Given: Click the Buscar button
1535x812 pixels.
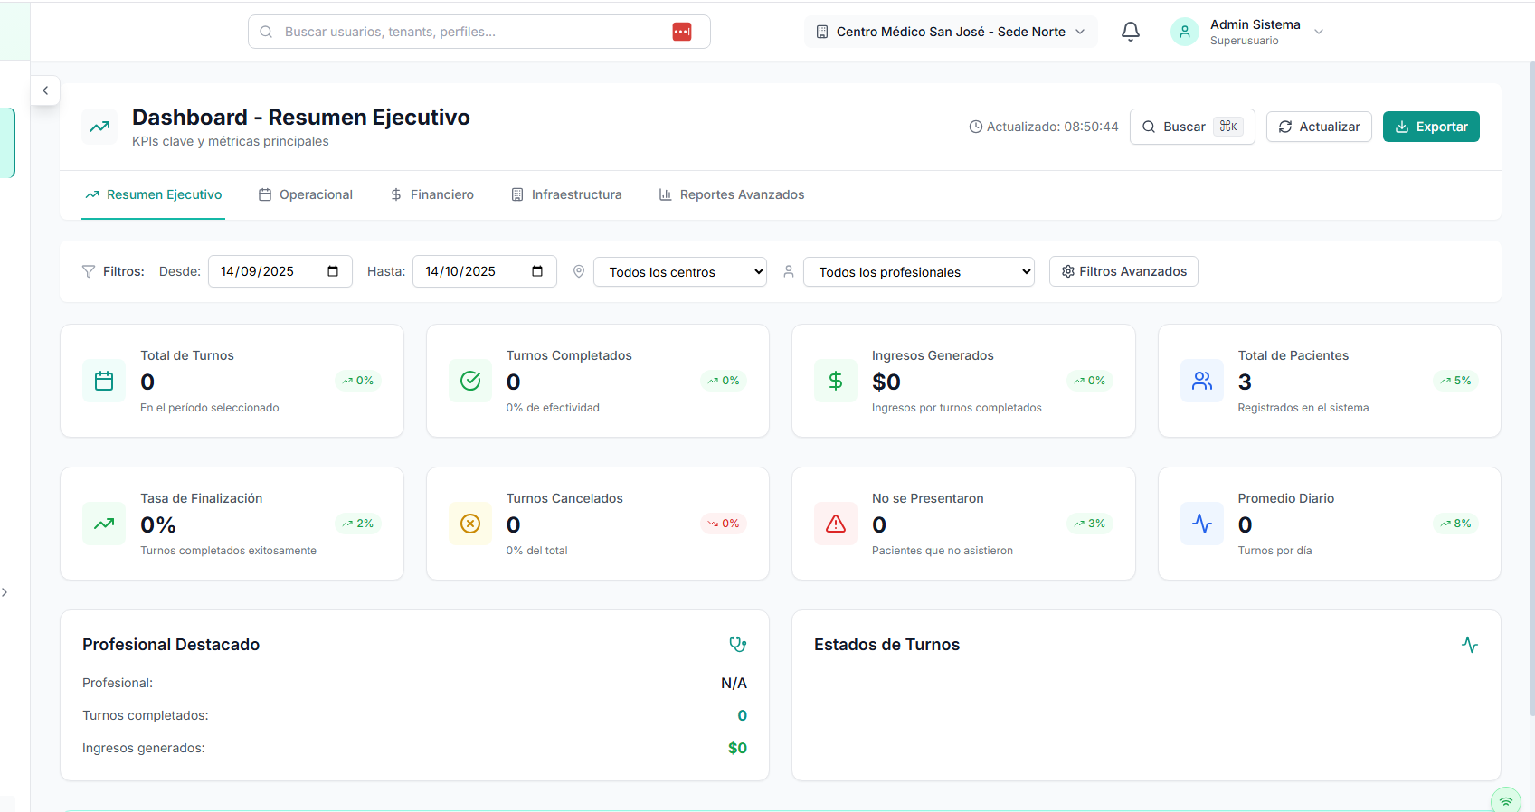Looking at the screenshot, I should [1192, 127].
